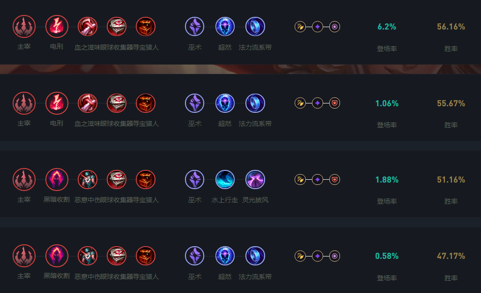Click 血之滋味 rune icon in second row

(x=88, y=103)
